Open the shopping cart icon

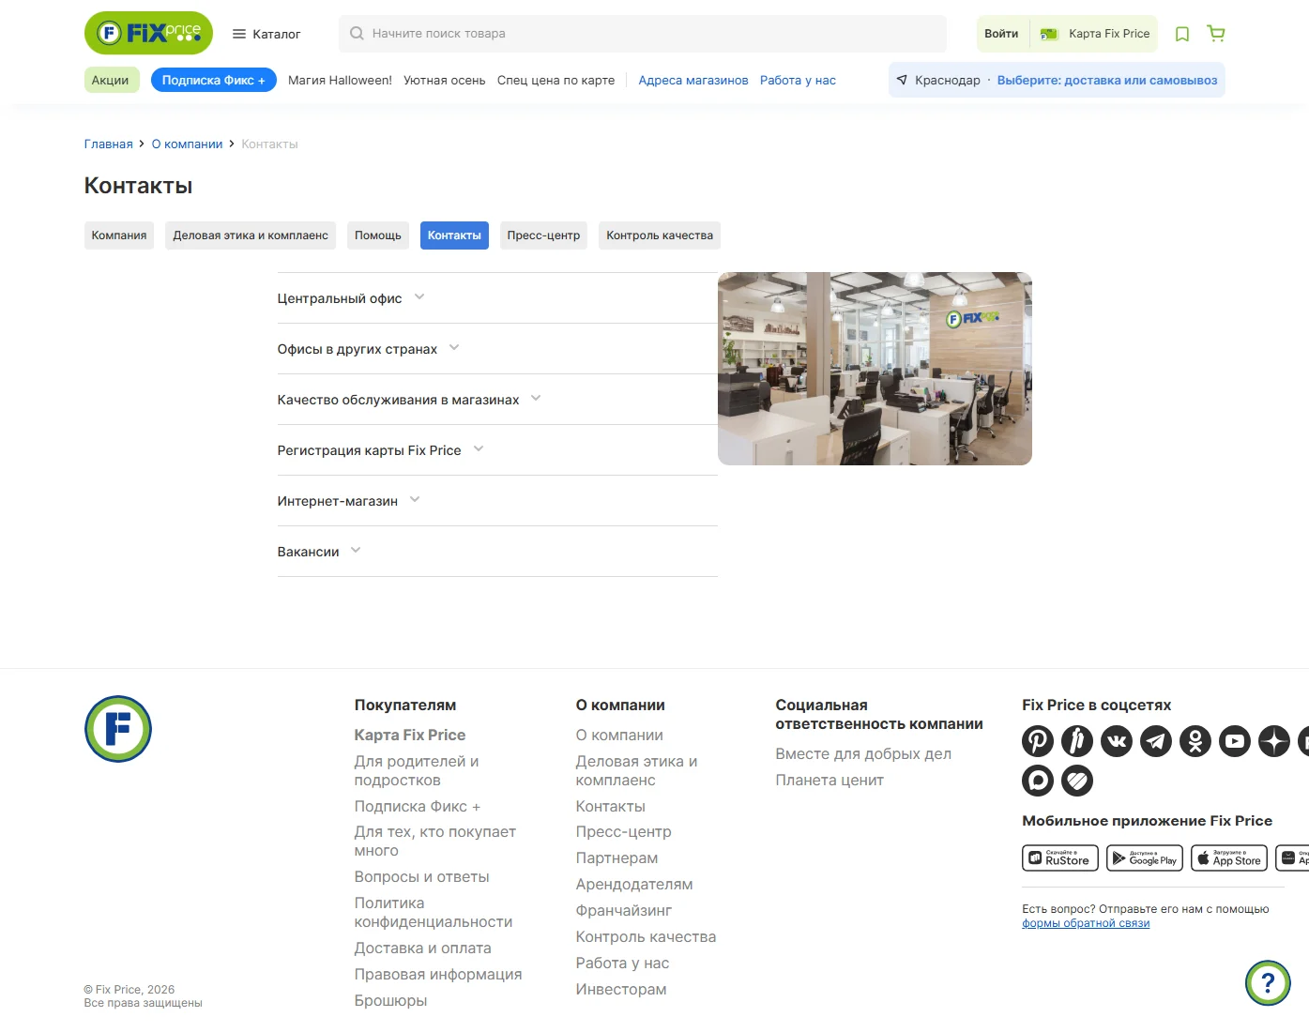(x=1216, y=34)
